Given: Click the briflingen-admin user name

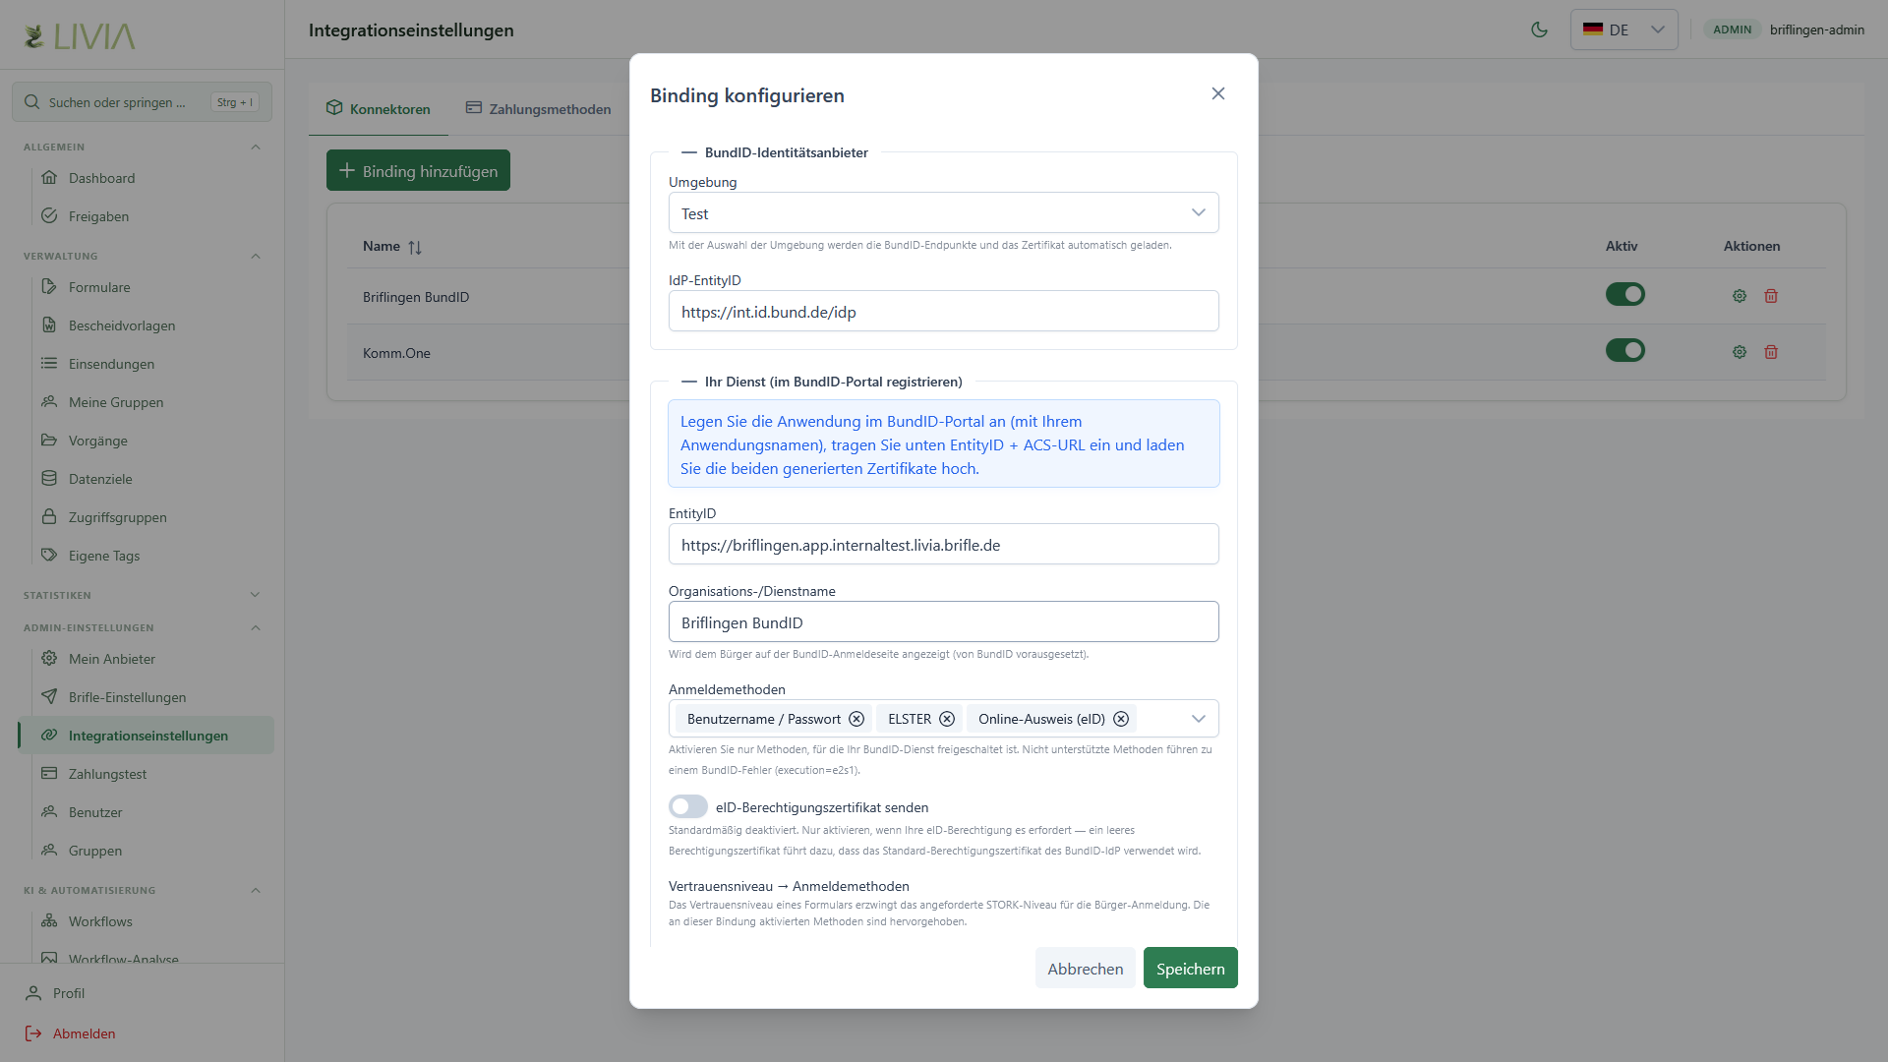Looking at the screenshot, I should tap(1817, 29).
